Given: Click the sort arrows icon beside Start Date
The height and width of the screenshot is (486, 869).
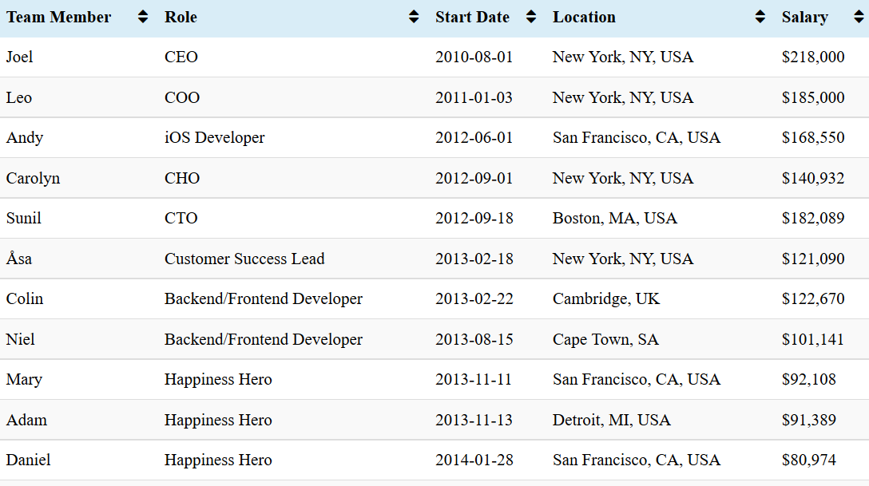Looking at the screenshot, I should point(531,17).
